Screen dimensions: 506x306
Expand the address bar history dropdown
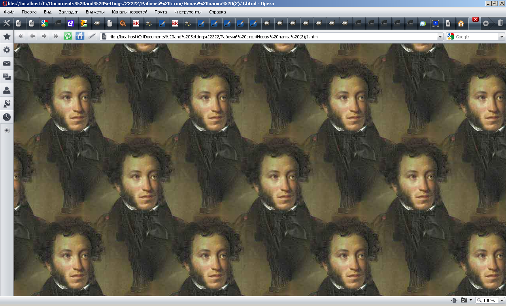(x=440, y=37)
